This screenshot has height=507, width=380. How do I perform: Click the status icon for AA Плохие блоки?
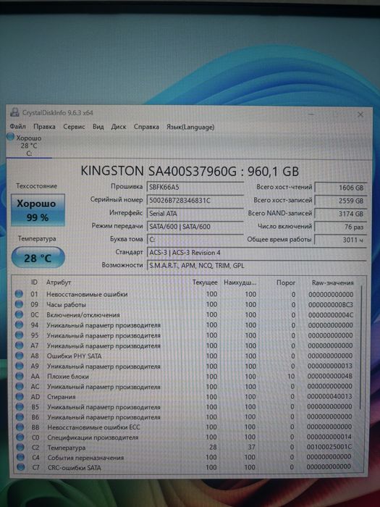pyautogui.click(x=20, y=376)
